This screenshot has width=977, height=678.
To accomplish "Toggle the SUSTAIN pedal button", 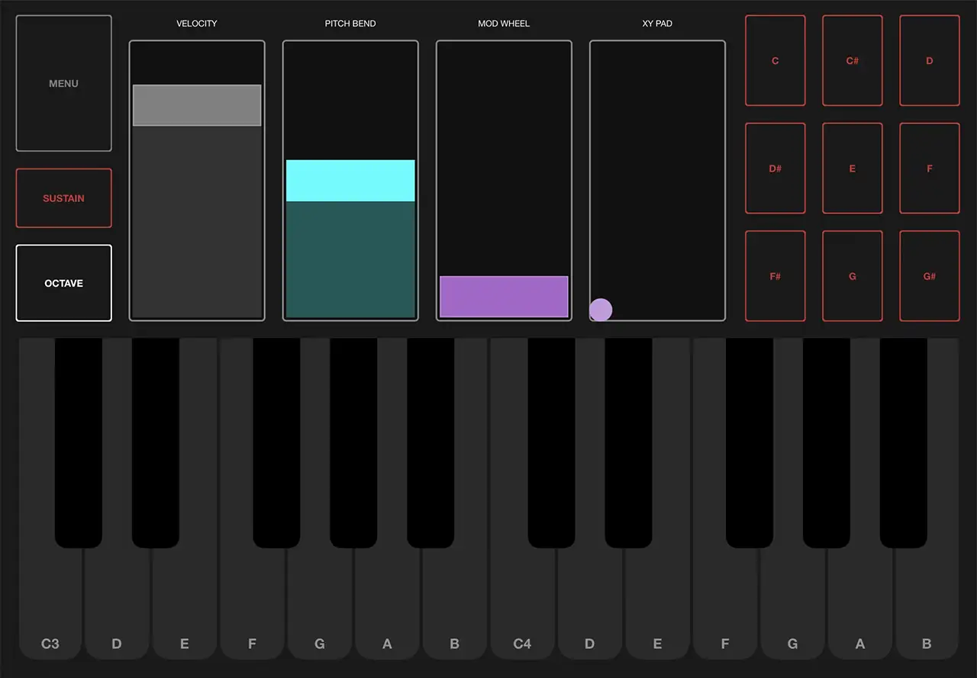I will (64, 198).
